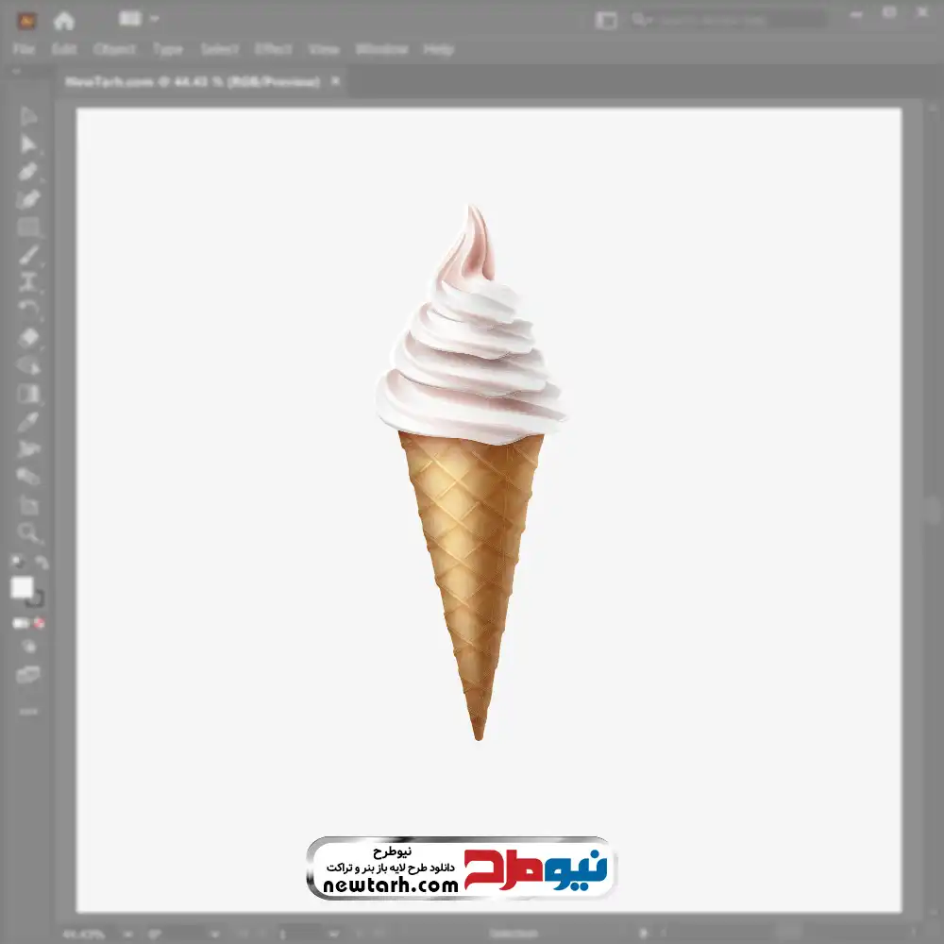
Task: Select the Direct Selection tool
Action: (28, 143)
